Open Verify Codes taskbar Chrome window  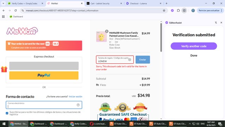(x=79, y=124)
